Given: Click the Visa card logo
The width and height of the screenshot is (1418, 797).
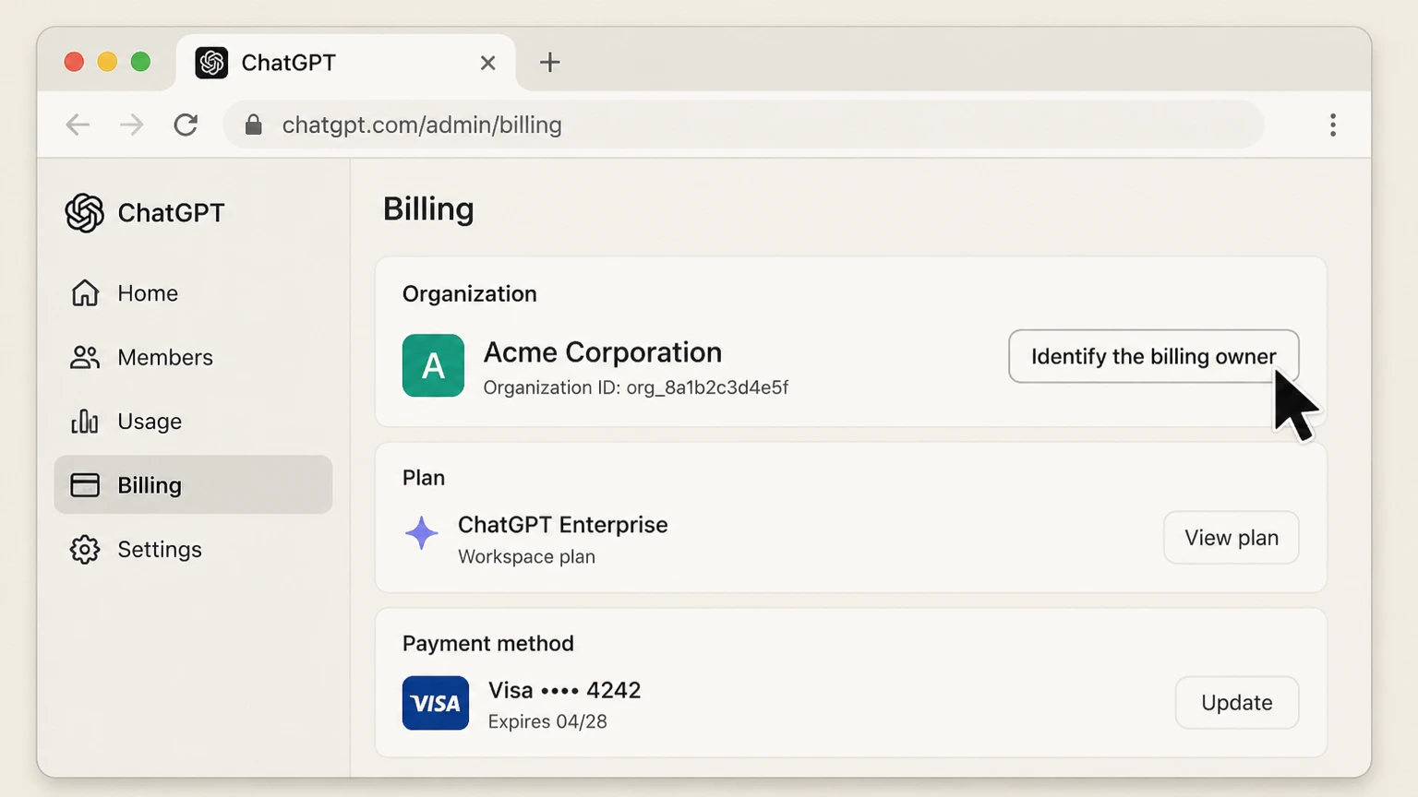Looking at the screenshot, I should pyautogui.click(x=436, y=703).
